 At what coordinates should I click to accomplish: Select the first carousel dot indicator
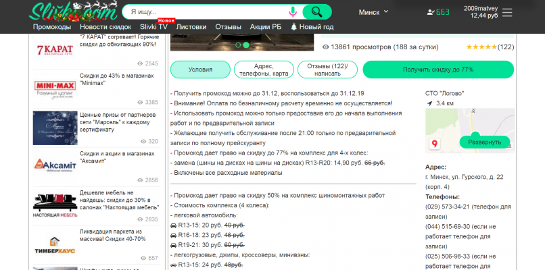click(237, 45)
